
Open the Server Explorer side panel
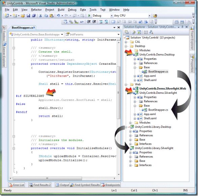point(4,55)
